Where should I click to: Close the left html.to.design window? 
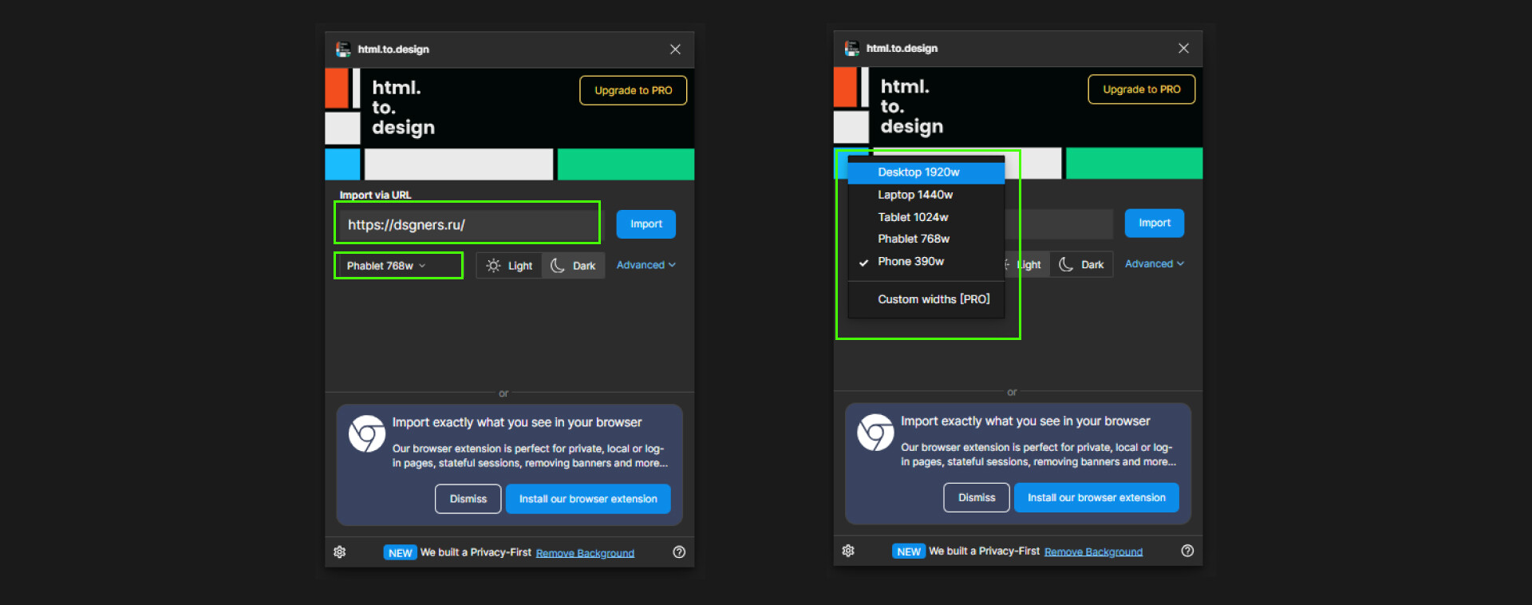click(x=675, y=49)
